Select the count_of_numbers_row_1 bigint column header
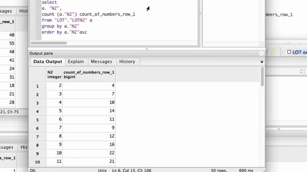This screenshot has width=307, height=172. [89, 75]
